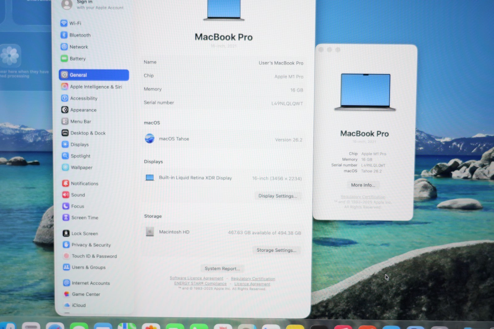The width and height of the screenshot is (494, 329).
Task: Open the Software Licence Agreement link
Action: point(196,278)
